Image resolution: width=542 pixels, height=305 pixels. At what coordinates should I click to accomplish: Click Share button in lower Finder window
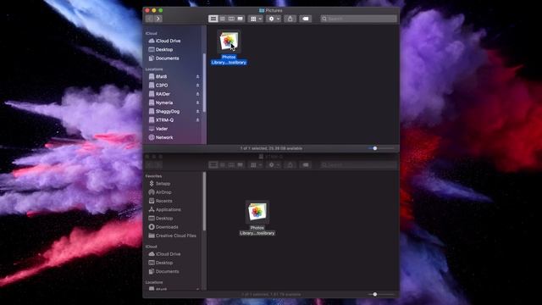[290, 165]
